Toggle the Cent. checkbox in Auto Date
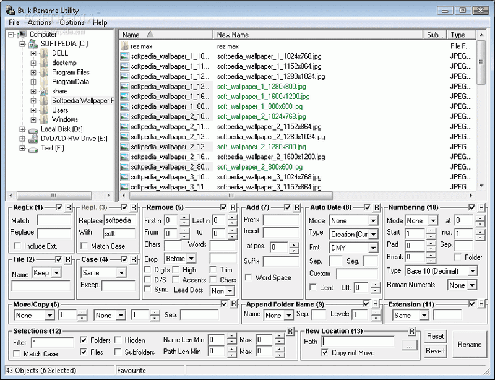This screenshot has height=380, width=495. click(313, 287)
